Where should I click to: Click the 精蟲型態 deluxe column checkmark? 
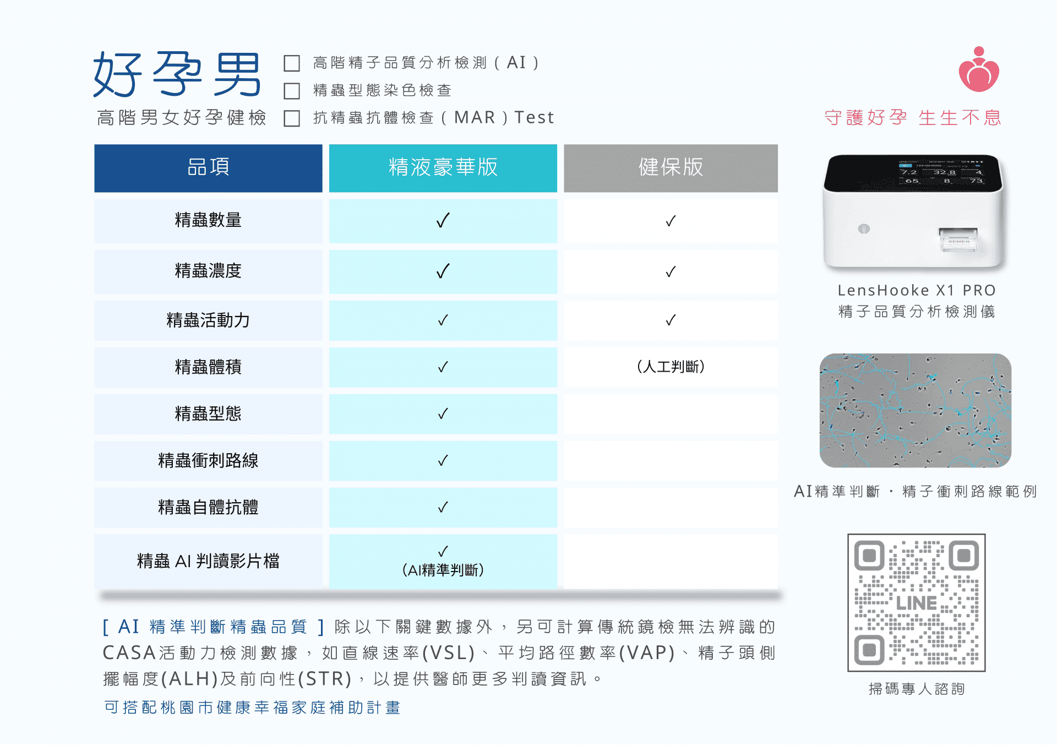443,414
